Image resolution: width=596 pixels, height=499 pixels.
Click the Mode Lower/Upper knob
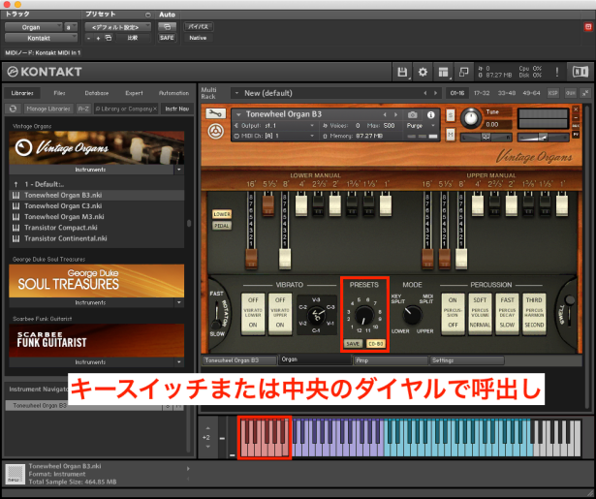point(412,315)
